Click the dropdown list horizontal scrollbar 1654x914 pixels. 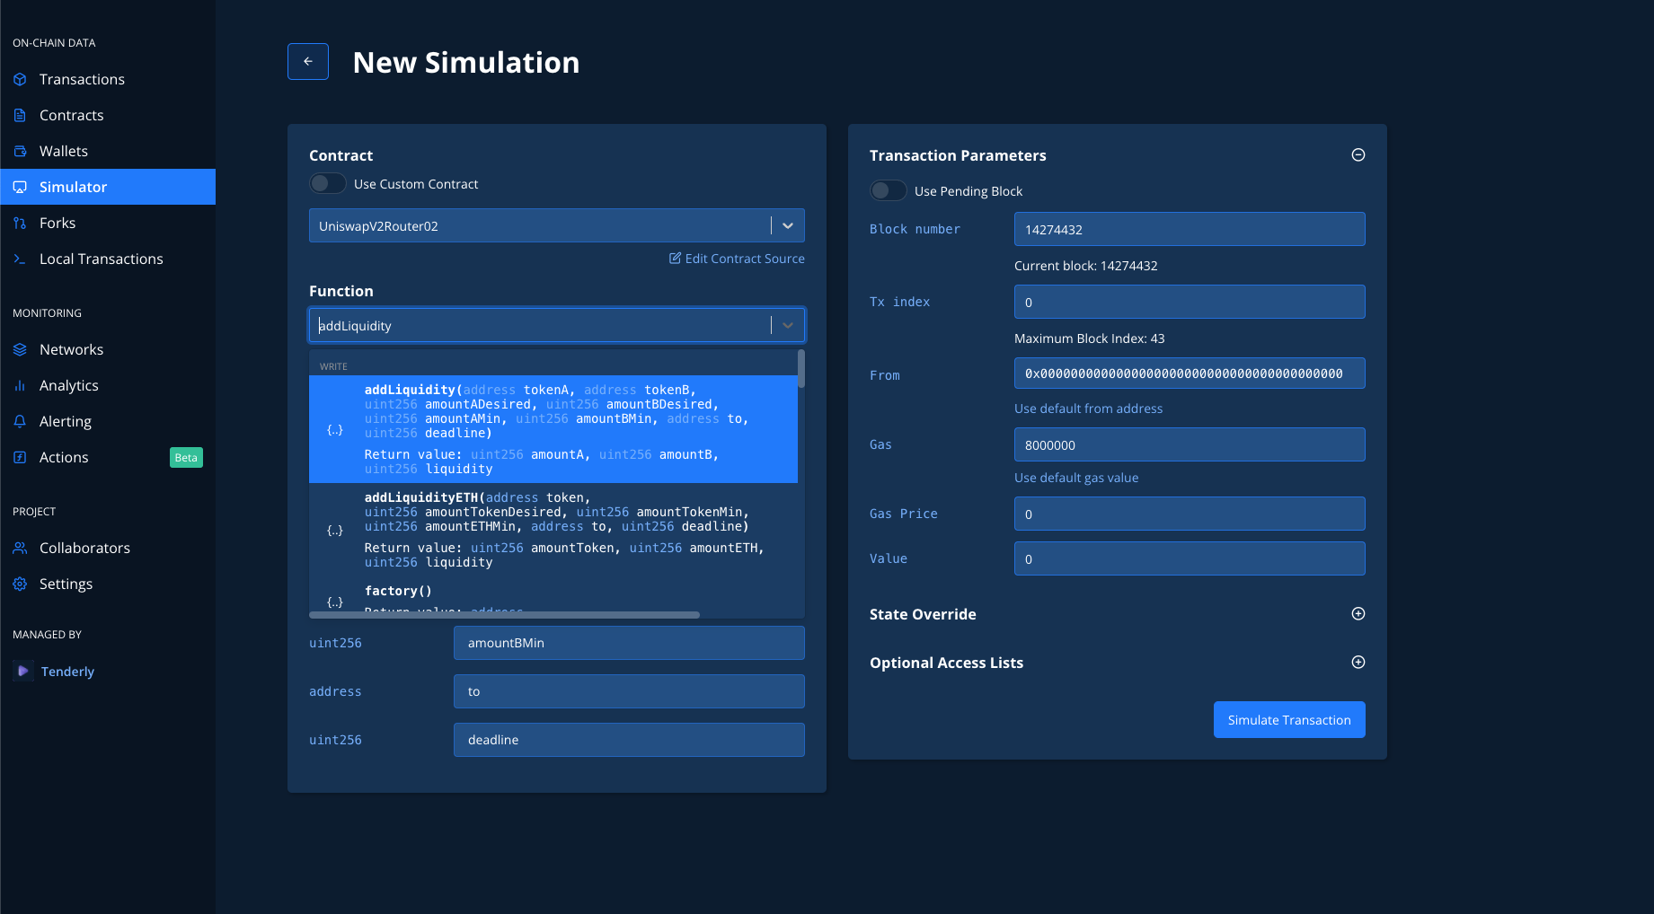tap(504, 615)
